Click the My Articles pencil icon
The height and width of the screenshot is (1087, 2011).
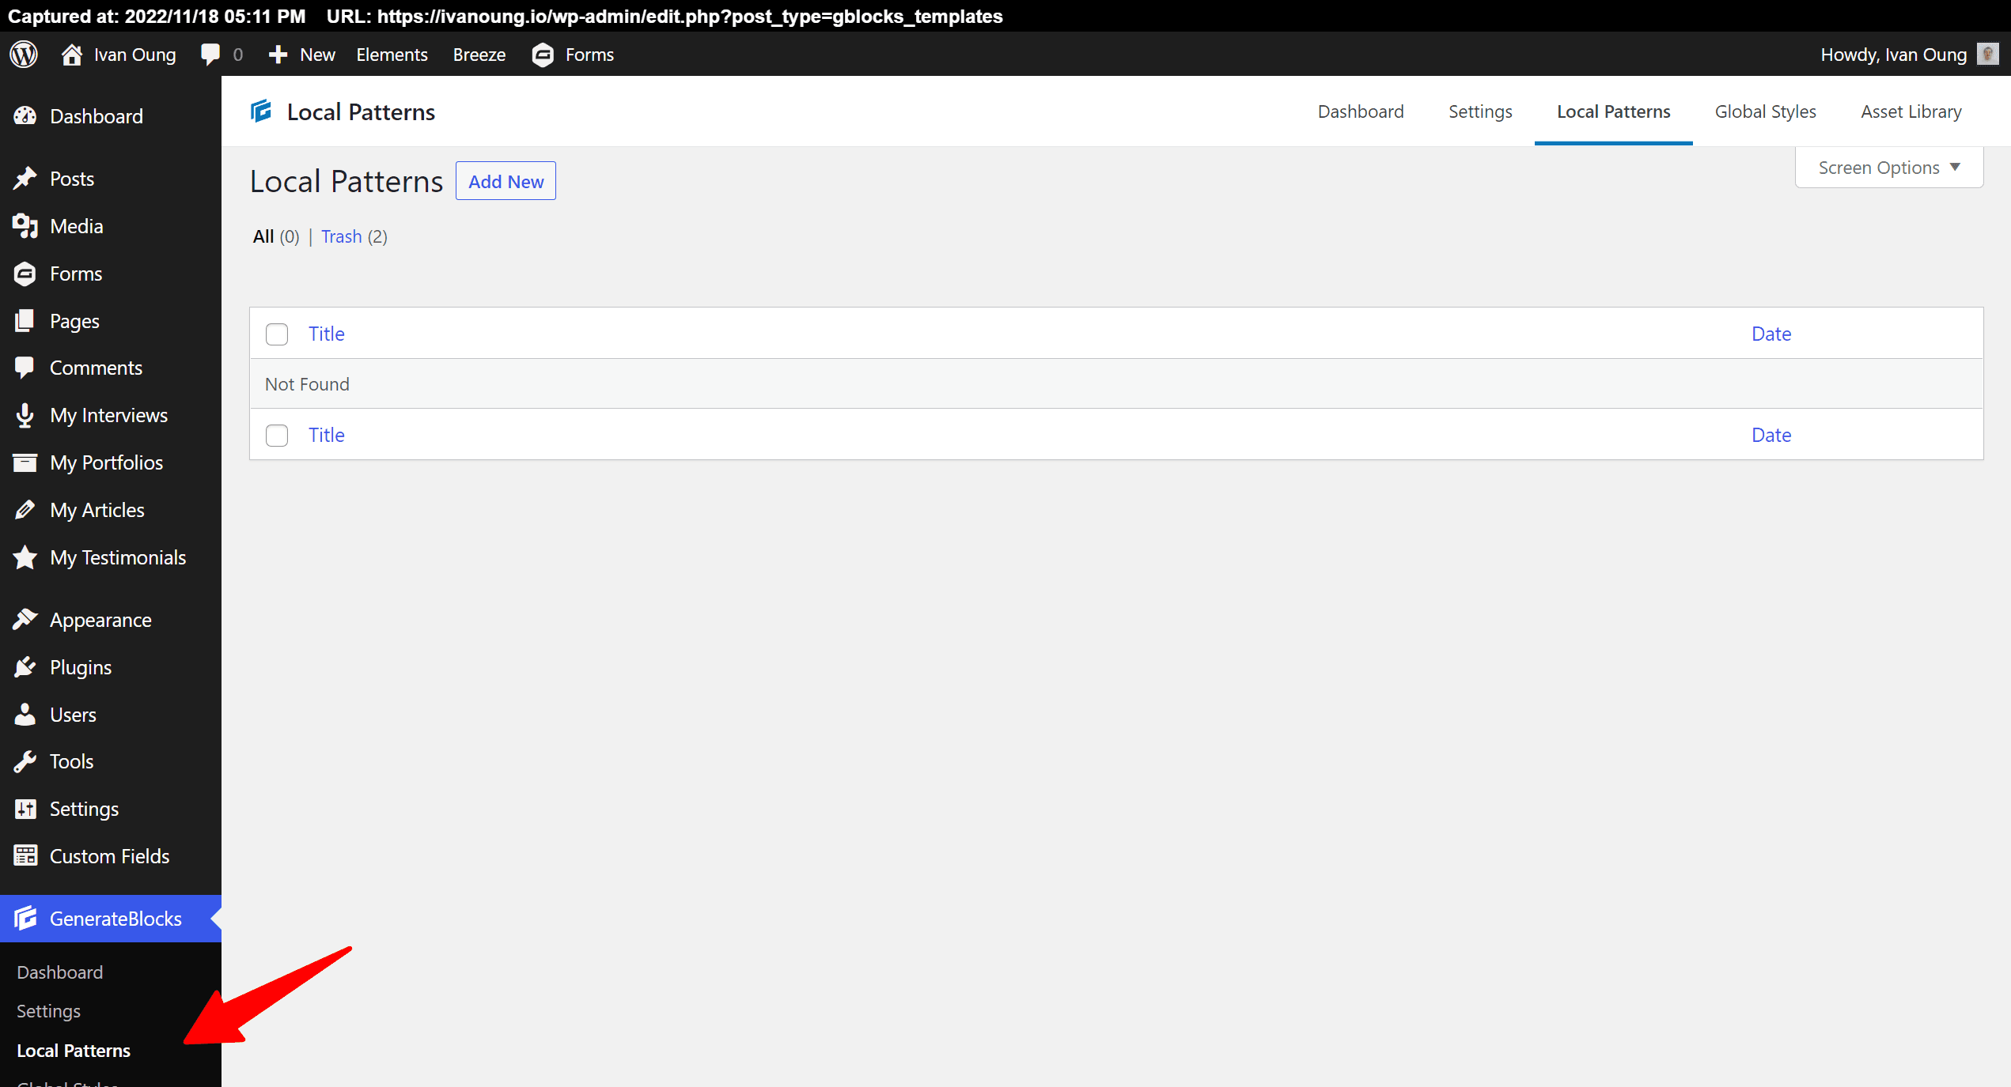coord(25,510)
